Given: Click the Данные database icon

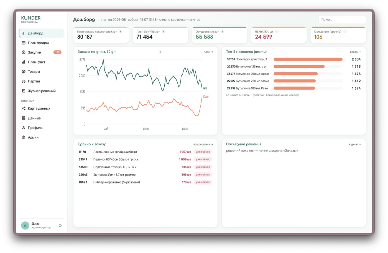Looking at the screenshot, I should click(x=24, y=118).
